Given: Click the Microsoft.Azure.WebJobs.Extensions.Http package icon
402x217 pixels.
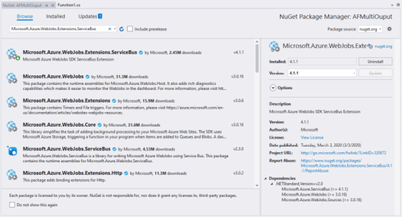Looking at the screenshot, I should tap(12, 175).
